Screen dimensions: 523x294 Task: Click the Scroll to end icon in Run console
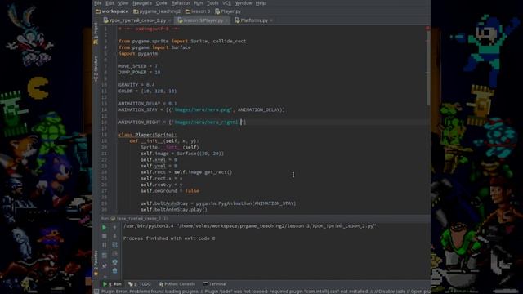[x=114, y=253]
